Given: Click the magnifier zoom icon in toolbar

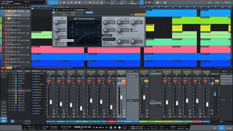Looking at the screenshot, I should coord(98,3).
